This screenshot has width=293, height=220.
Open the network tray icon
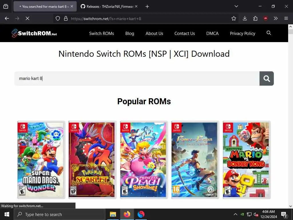[x=249, y=214]
